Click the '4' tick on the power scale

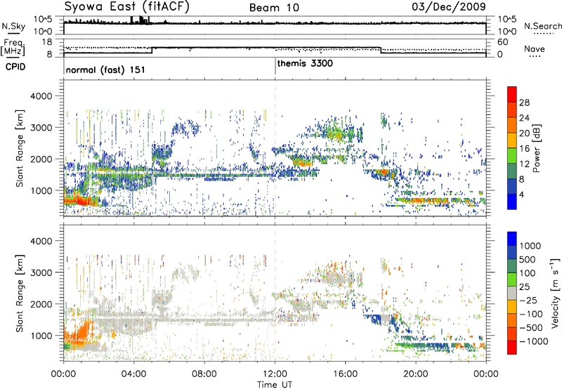(522, 194)
